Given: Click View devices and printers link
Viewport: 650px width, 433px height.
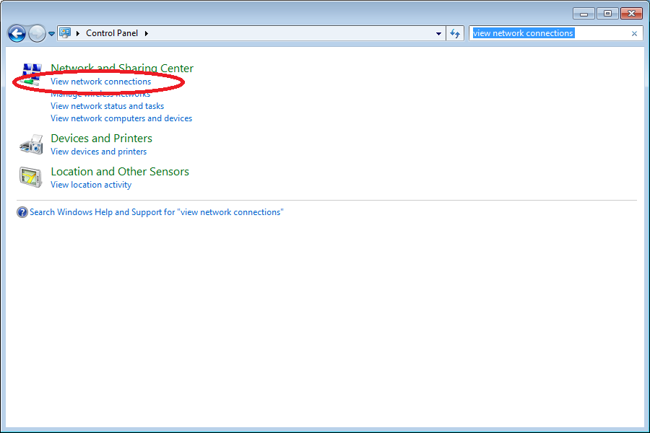Looking at the screenshot, I should click(98, 152).
